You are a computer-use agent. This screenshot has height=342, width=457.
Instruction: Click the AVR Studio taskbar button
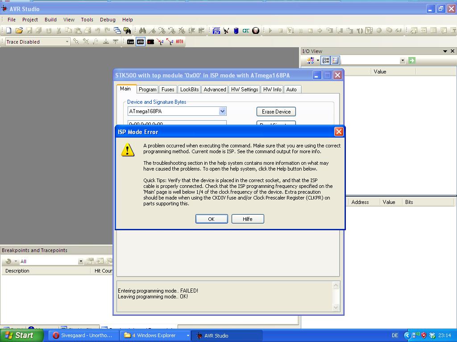[227, 336]
